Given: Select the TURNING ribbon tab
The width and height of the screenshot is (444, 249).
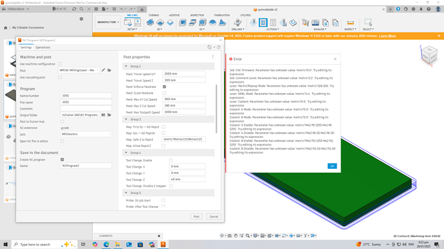Looking at the screenshot, I should point(154,15).
